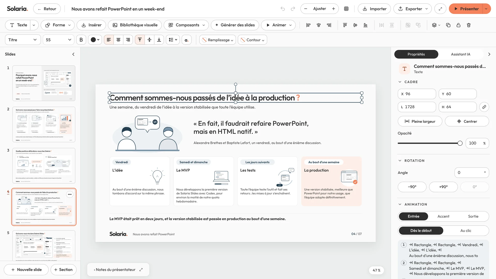Viewport: 496px width, 279px height.
Task: Click the Présenter button
Action: pos(466,9)
